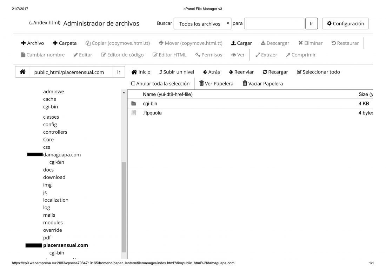Select localization folder in tree
The width and height of the screenshot is (386, 272).
pos(56,200)
